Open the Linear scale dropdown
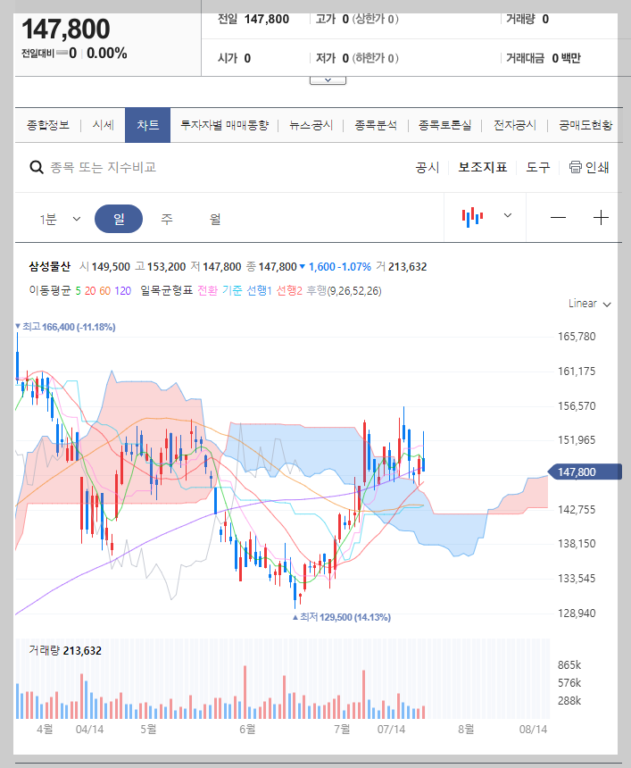 coord(587,303)
